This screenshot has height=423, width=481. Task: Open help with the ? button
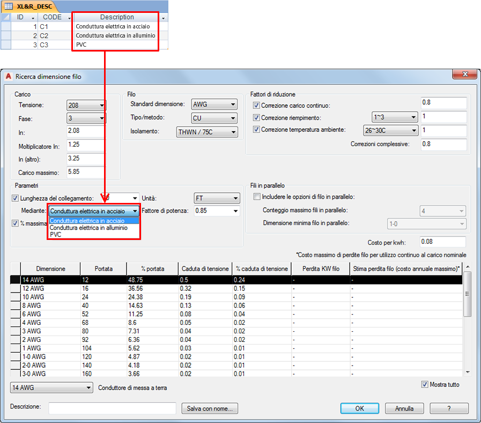(449, 409)
